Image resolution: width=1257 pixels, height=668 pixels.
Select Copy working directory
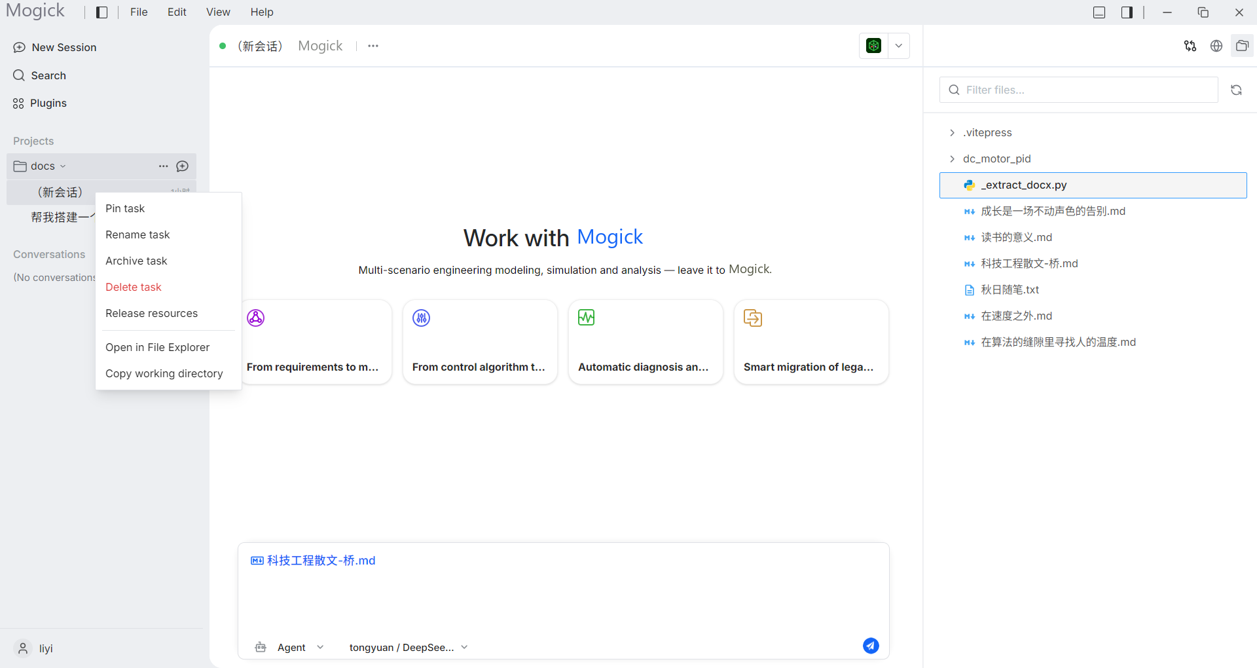[x=168, y=373]
